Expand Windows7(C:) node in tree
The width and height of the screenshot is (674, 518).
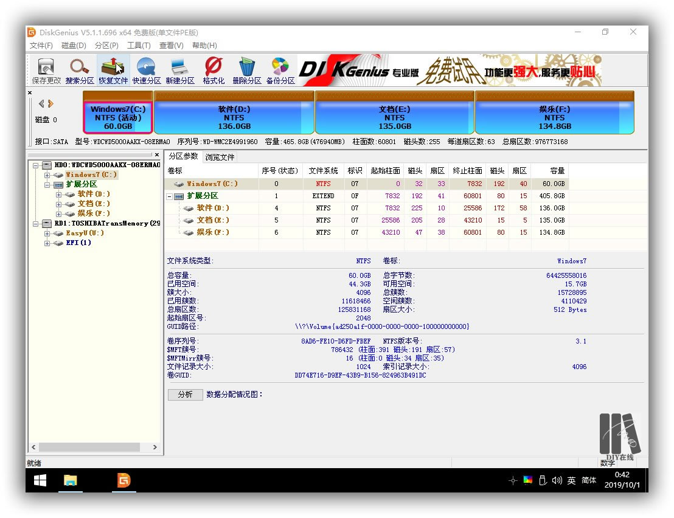(47, 175)
